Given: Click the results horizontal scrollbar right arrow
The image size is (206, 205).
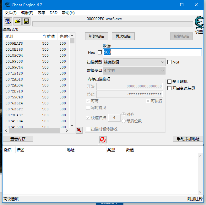Looking at the screenshot, I should tap(67, 131).
